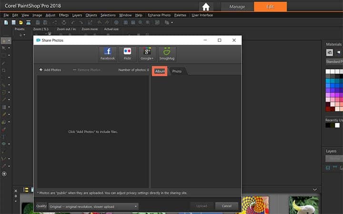Click the yellow Open folder toolbar icon
Screen dimensions: 343x214
pyautogui.click(x=21, y=22)
